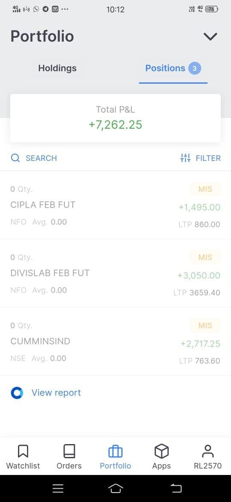Tap the Android back navigation button
Viewport: 231px width, 502px height.
tap(176, 488)
